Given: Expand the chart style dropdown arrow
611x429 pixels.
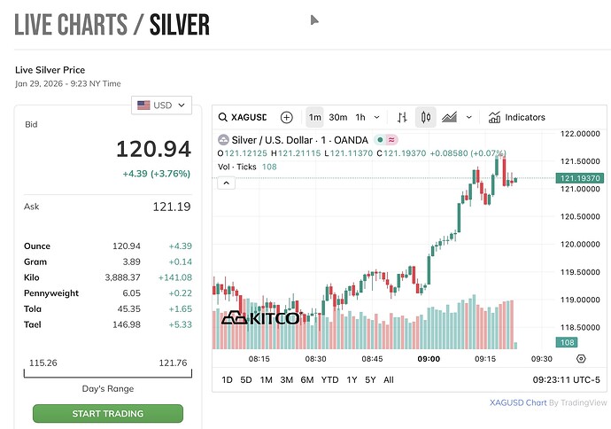Looking at the screenshot, I should pos(469,117).
